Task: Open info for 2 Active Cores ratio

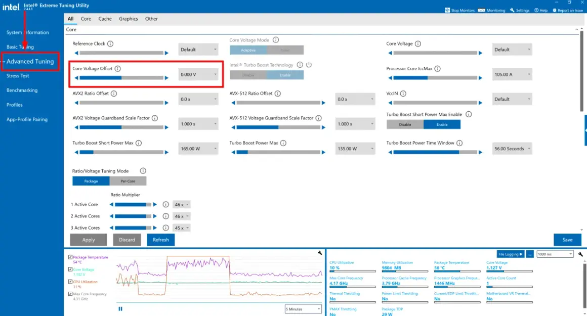Action: [165, 216]
